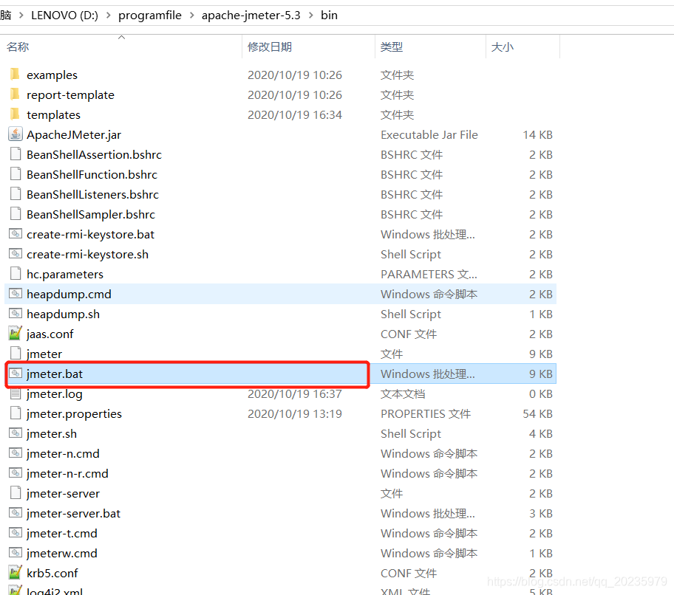Image resolution: width=674 pixels, height=595 pixels.
Task: Click the heapdump.cmd script icon
Action: 16,294
